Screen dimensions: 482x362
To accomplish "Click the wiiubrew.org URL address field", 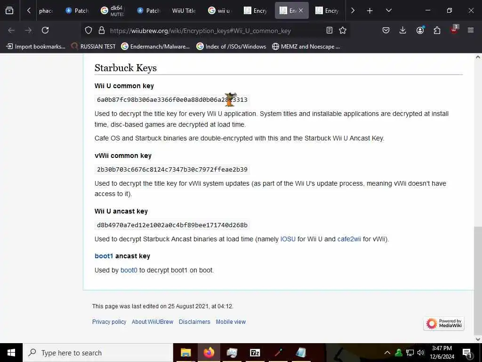I will 200,31.
